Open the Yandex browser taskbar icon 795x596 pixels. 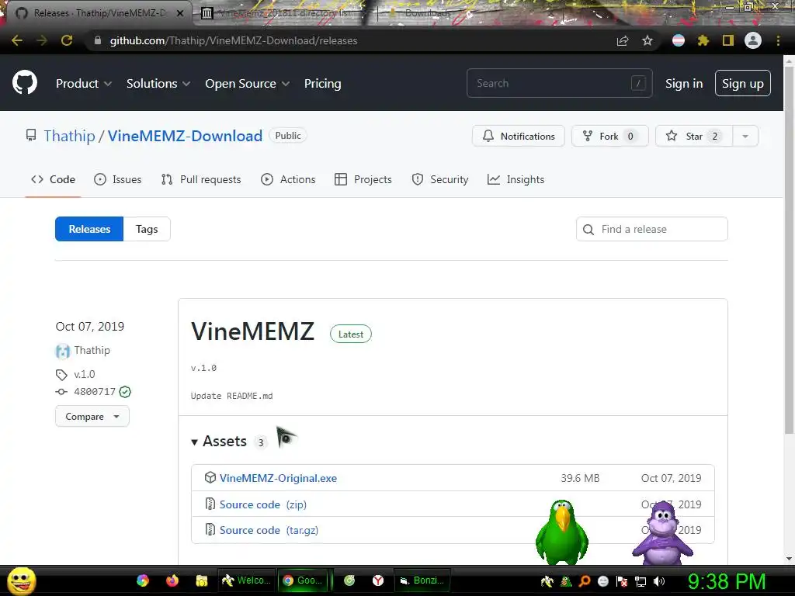[x=378, y=580]
